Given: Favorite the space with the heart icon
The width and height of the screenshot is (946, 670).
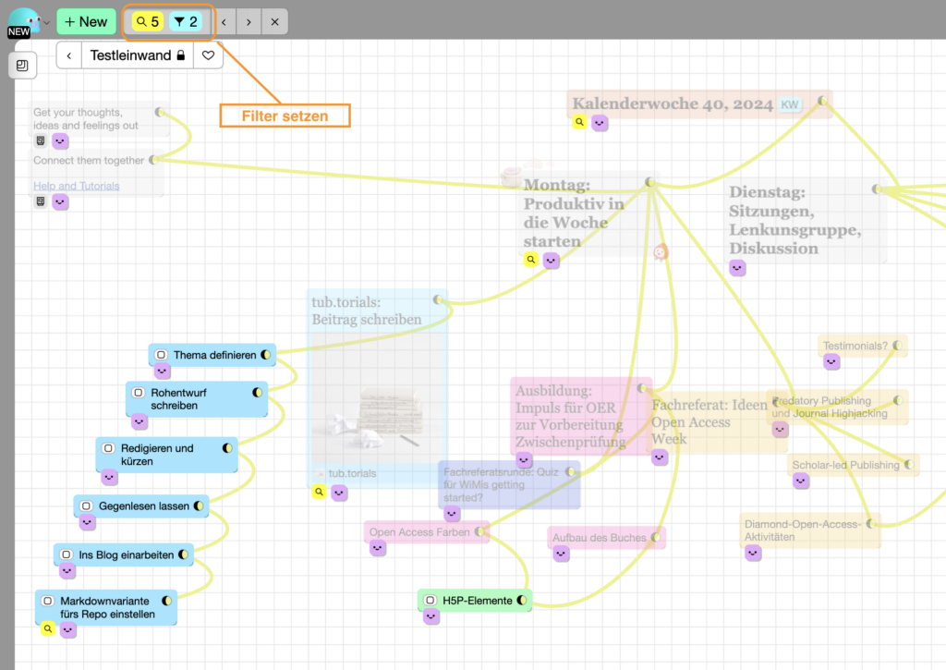Looking at the screenshot, I should click(x=209, y=55).
